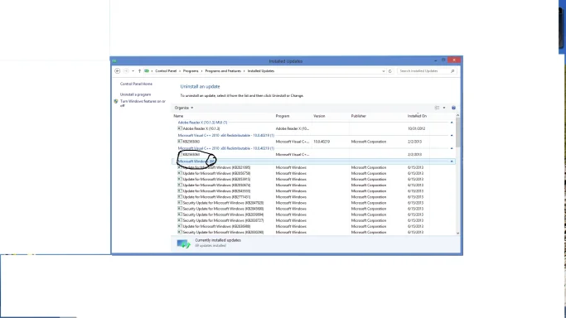Select Adobe Reader X (10.1.3) MUI group header
The height and width of the screenshot is (318, 566).
pos(202,123)
